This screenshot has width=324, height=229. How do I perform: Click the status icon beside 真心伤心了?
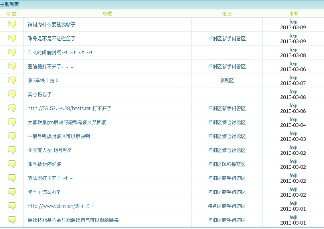tap(12, 95)
